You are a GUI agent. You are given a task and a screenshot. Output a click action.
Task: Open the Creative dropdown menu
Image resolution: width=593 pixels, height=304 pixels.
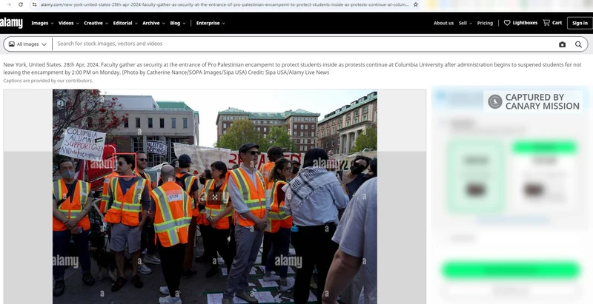[95, 23]
